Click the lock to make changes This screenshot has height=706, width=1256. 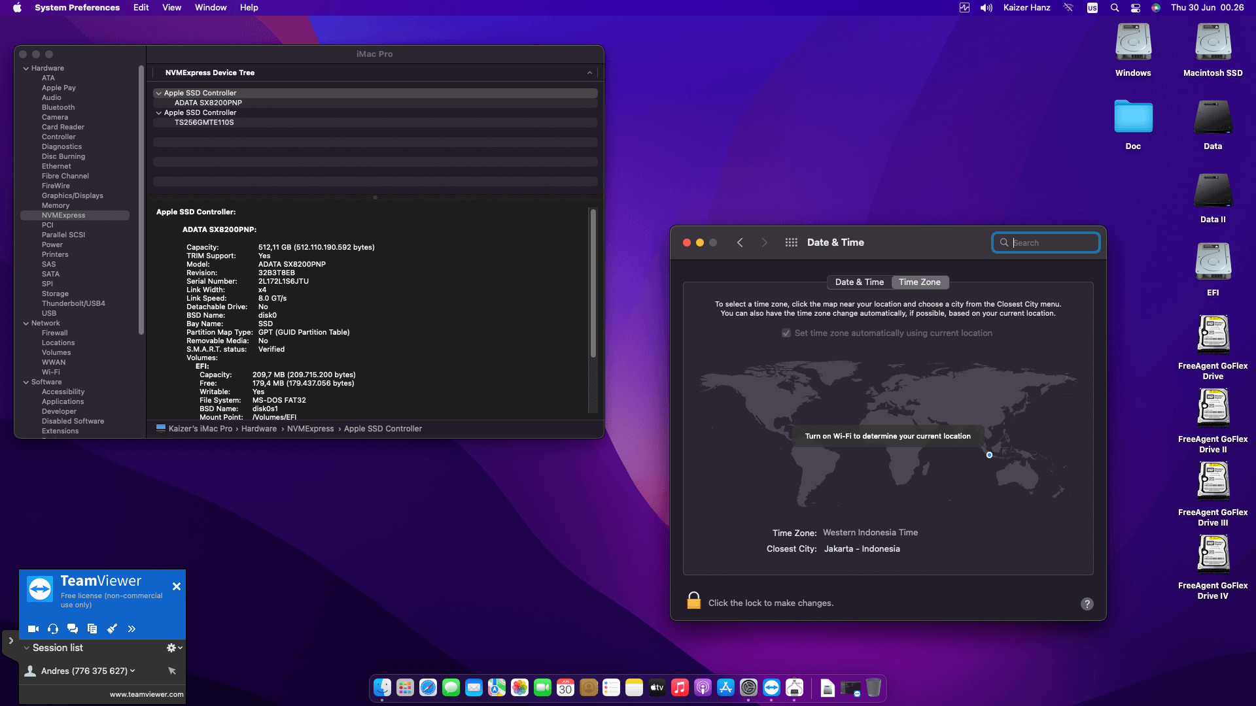(694, 601)
